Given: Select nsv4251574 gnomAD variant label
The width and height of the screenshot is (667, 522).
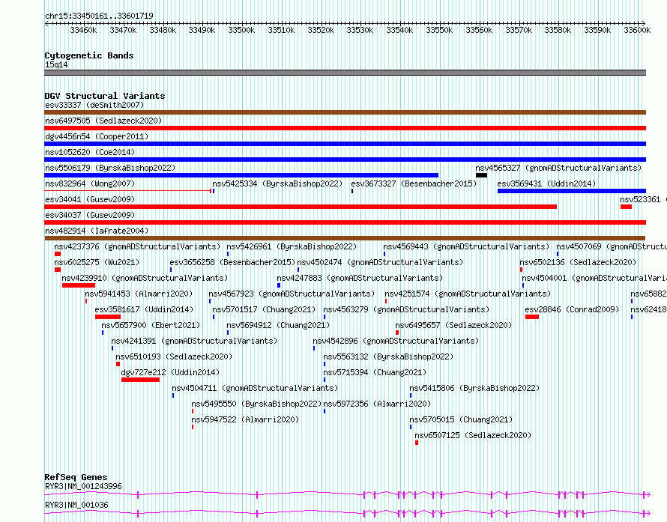Looking at the screenshot, I should coord(468,294).
